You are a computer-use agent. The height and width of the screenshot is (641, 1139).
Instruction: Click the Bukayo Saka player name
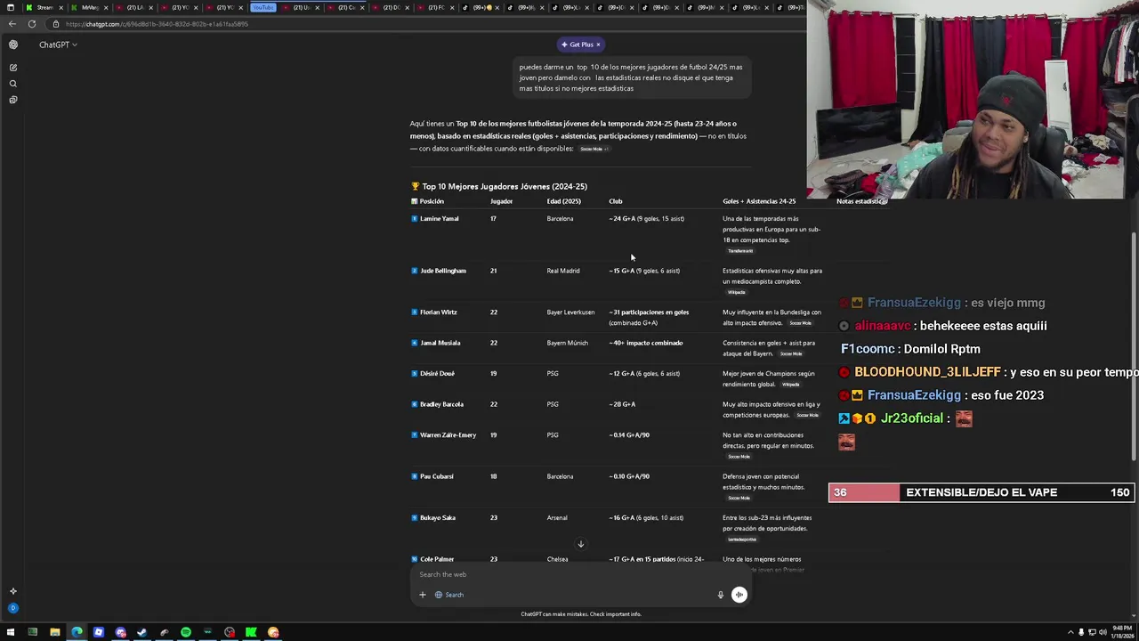tap(438, 518)
